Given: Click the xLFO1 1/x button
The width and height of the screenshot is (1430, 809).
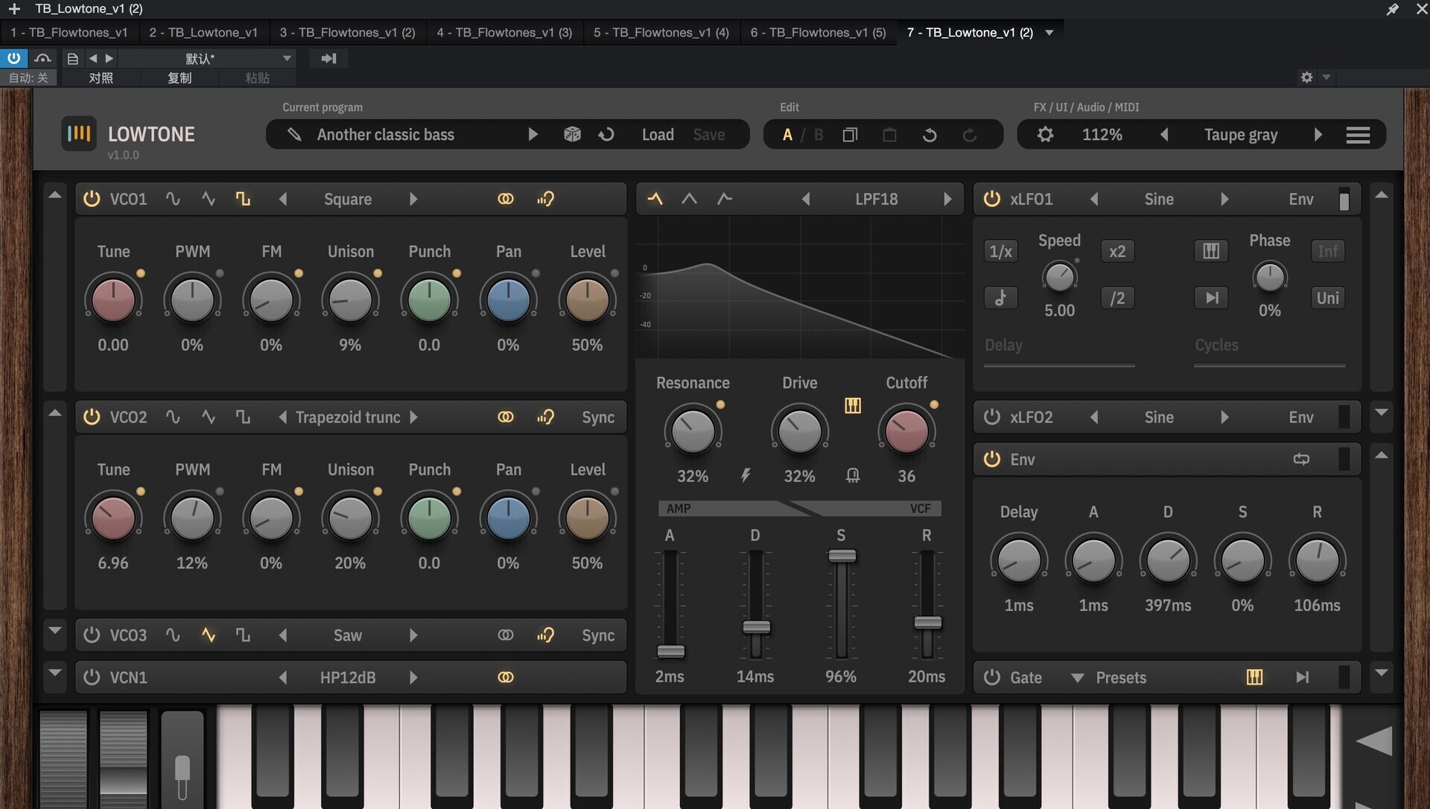Looking at the screenshot, I should click(x=1000, y=251).
